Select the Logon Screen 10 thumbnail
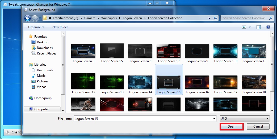 [225, 51]
